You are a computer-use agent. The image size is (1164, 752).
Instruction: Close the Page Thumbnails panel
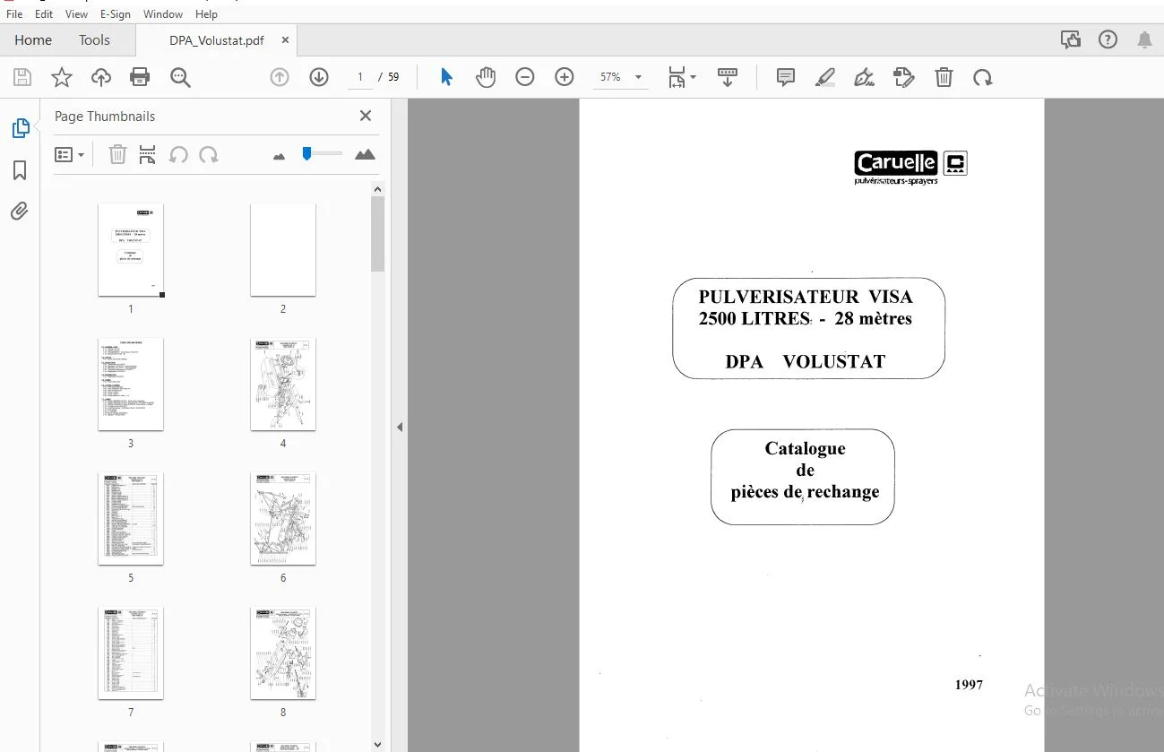pos(366,116)
